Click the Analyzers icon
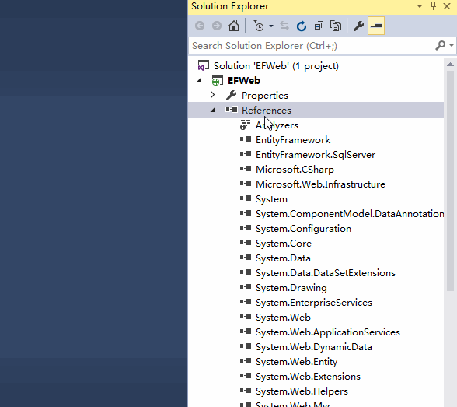This screenshot has height=407, width=457. (x=245, y=125)
